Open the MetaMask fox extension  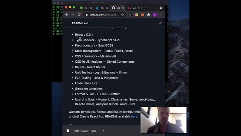pyautogui.click(x=142, y=15)
